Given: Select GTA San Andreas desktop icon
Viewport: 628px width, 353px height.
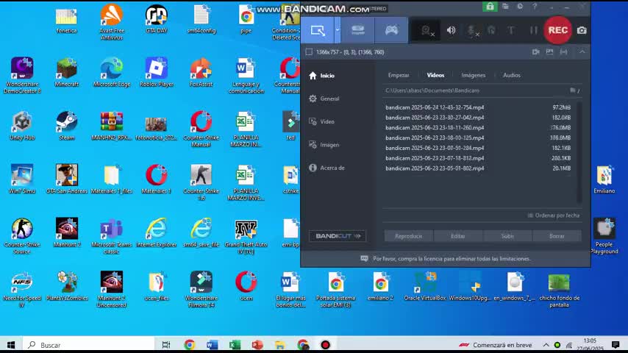Looking at the screenshot, I should click(66, 180).
